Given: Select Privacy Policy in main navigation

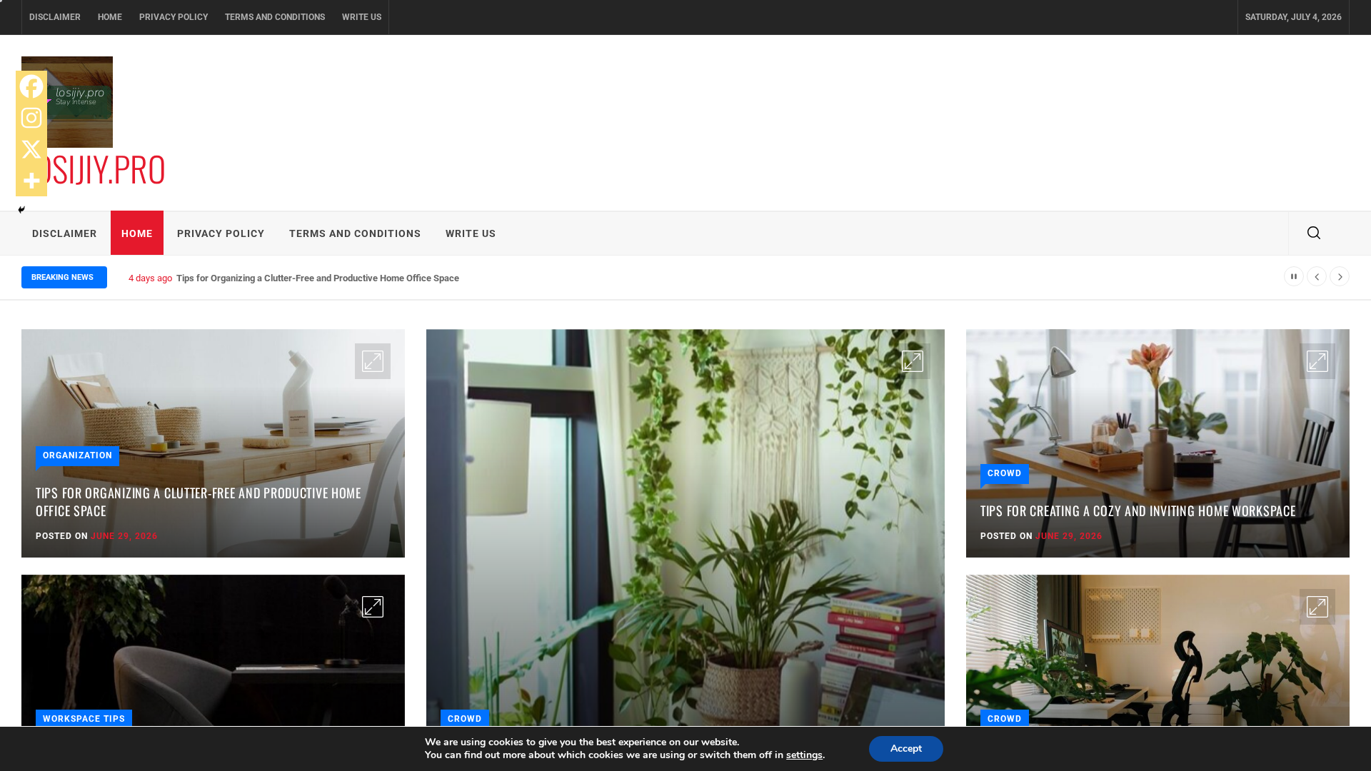Looking at the screenshot, I should point(221,233).
